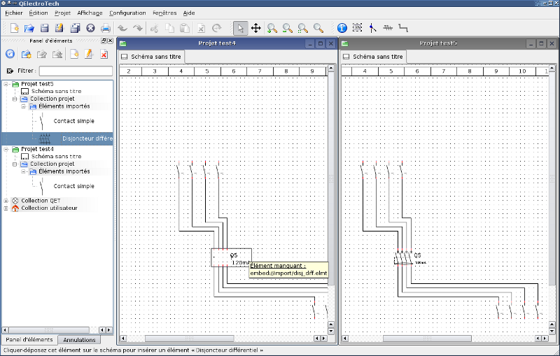
Task: Click the reset conductors icon
Action: click(x=388, y=27)
